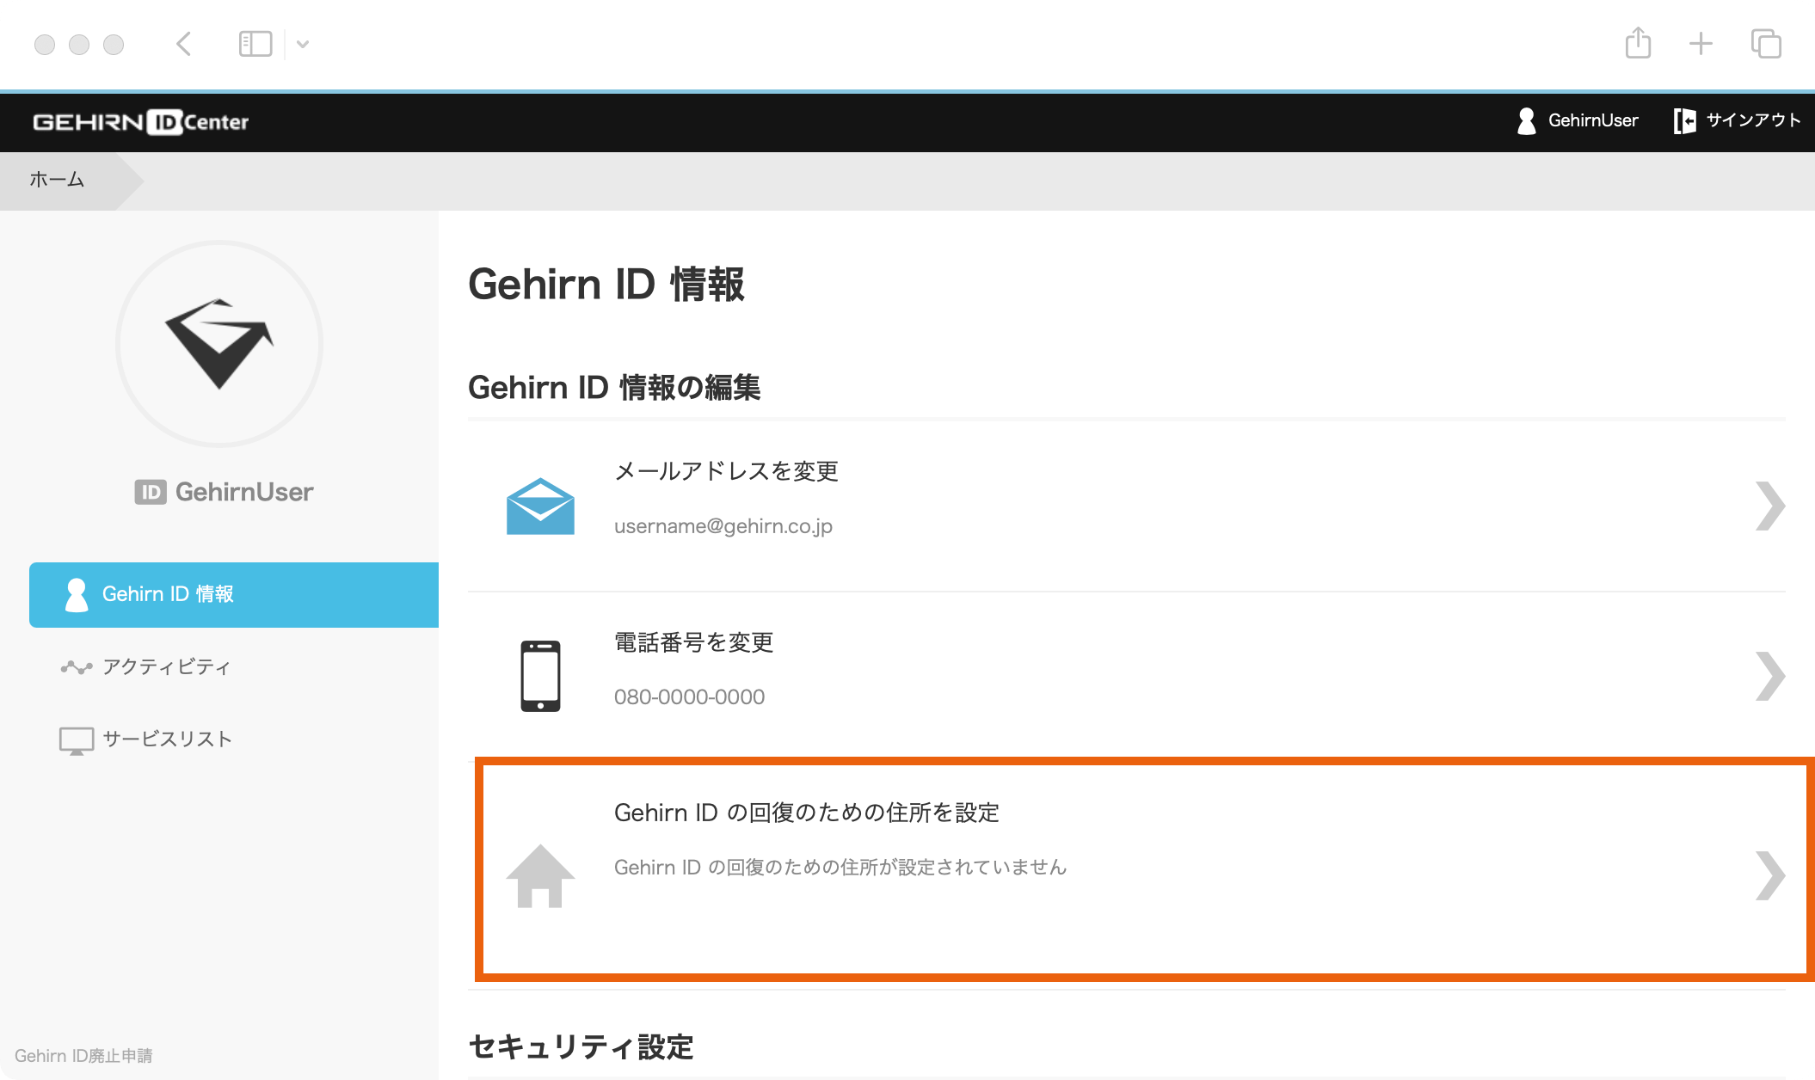Expand the sidebar dropdown arrow in toolbar
Screen dimensions: 1815x1080
(x=303, y=44)
